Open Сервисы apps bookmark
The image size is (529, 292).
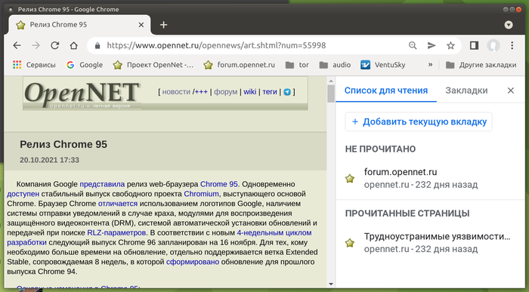[x=34, y=65]
